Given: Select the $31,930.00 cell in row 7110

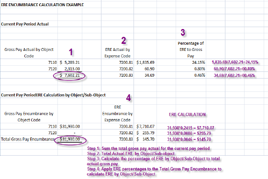Looking at the screenshot, I should [70, 127].
